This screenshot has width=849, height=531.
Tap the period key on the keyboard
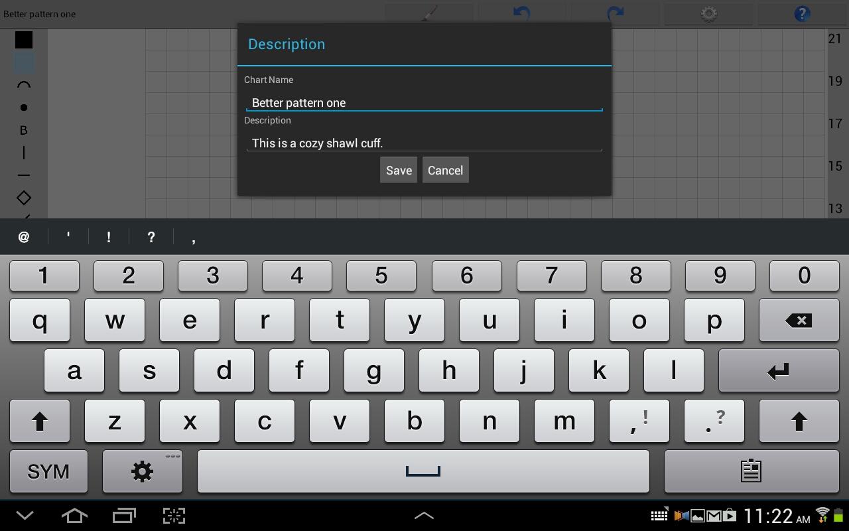pyautogui.click(x=714, y=421)
